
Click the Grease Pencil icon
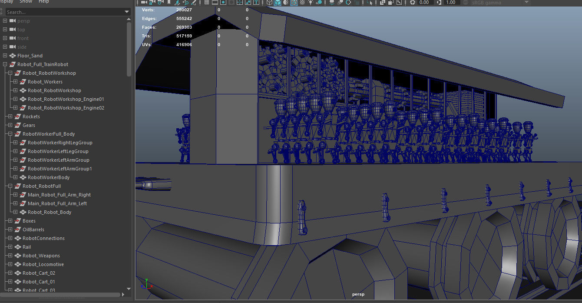tap(194, 3)
